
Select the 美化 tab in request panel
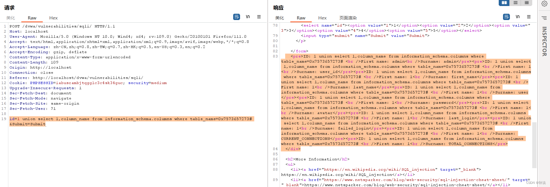[x=11, y=18]
